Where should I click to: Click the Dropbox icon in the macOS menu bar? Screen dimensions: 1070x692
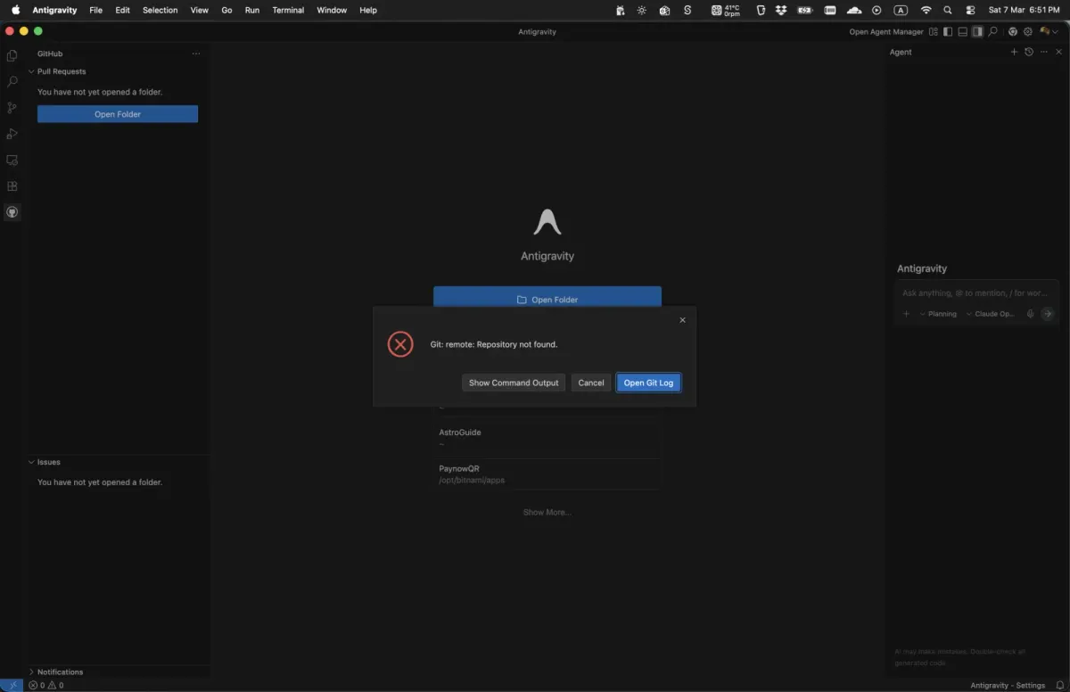[x=782, y=10]
